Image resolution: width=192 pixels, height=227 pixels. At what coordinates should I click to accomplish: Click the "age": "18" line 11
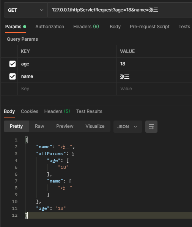coord(51,208)
